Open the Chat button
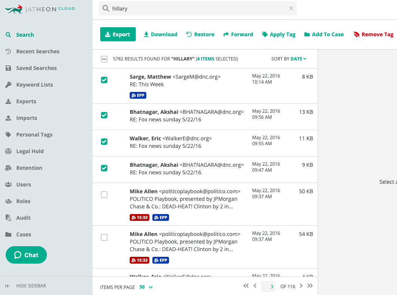 (26, 255)
